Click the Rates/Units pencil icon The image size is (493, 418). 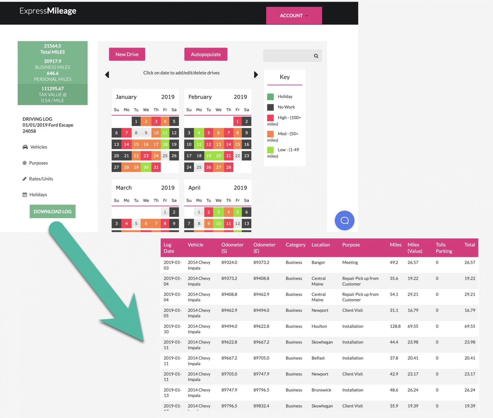click(x=25, y=179)
